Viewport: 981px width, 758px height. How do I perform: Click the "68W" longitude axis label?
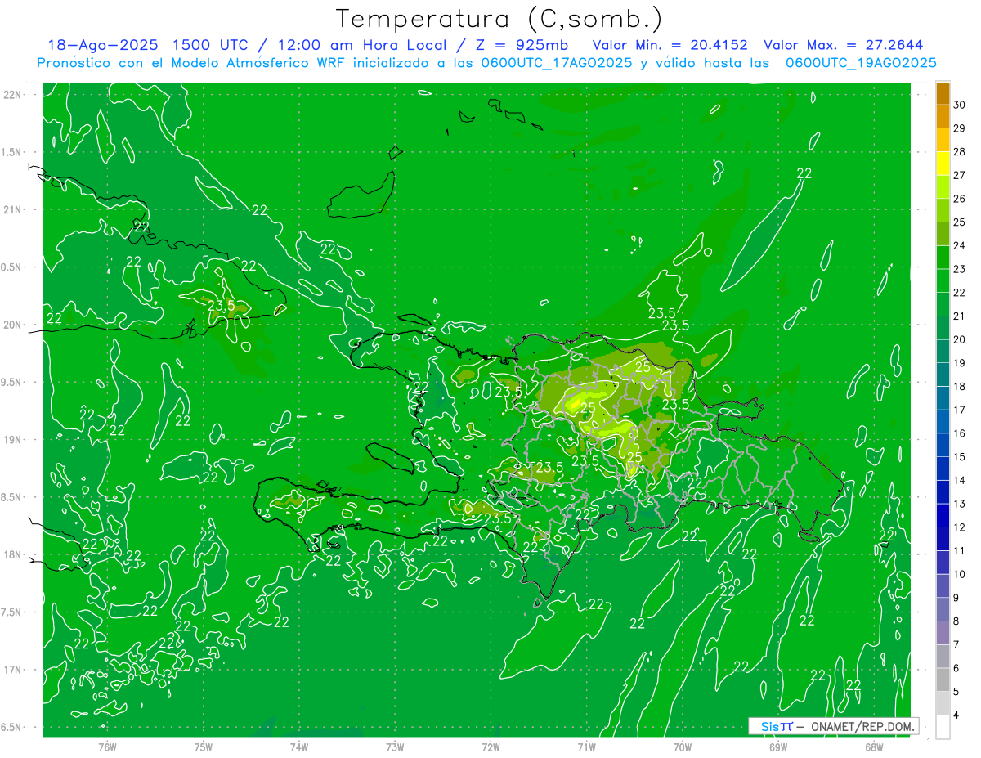(874, 747)
